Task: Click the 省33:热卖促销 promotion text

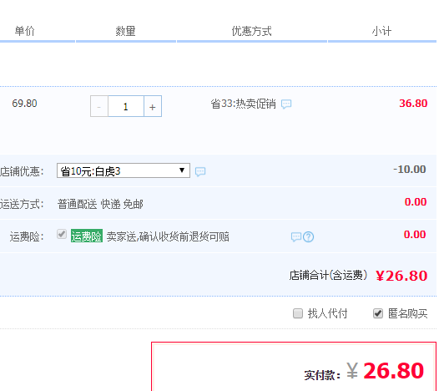Action: 243,104
